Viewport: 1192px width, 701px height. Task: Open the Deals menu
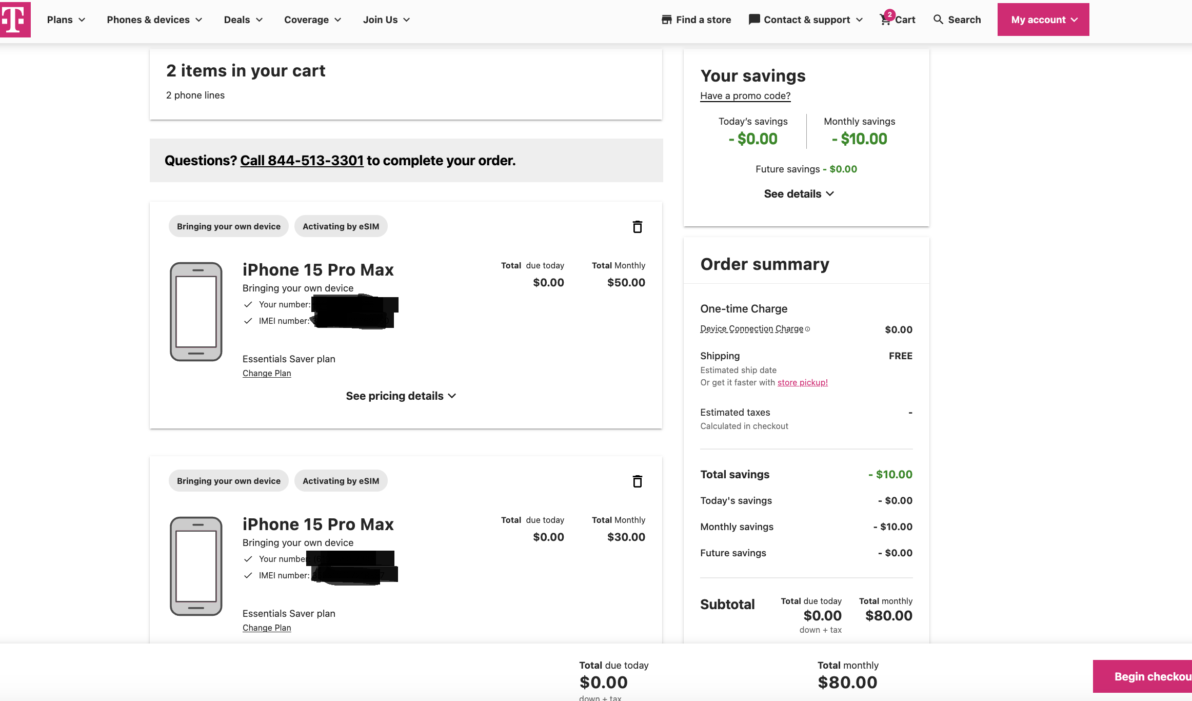(243, 20)
